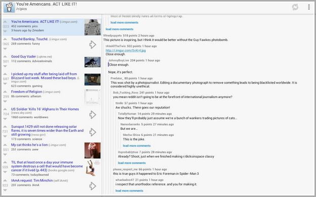Upvote the 'My cat thinks he's a lion' post
This screenshot has width=316, height=197.
point(5,145)
